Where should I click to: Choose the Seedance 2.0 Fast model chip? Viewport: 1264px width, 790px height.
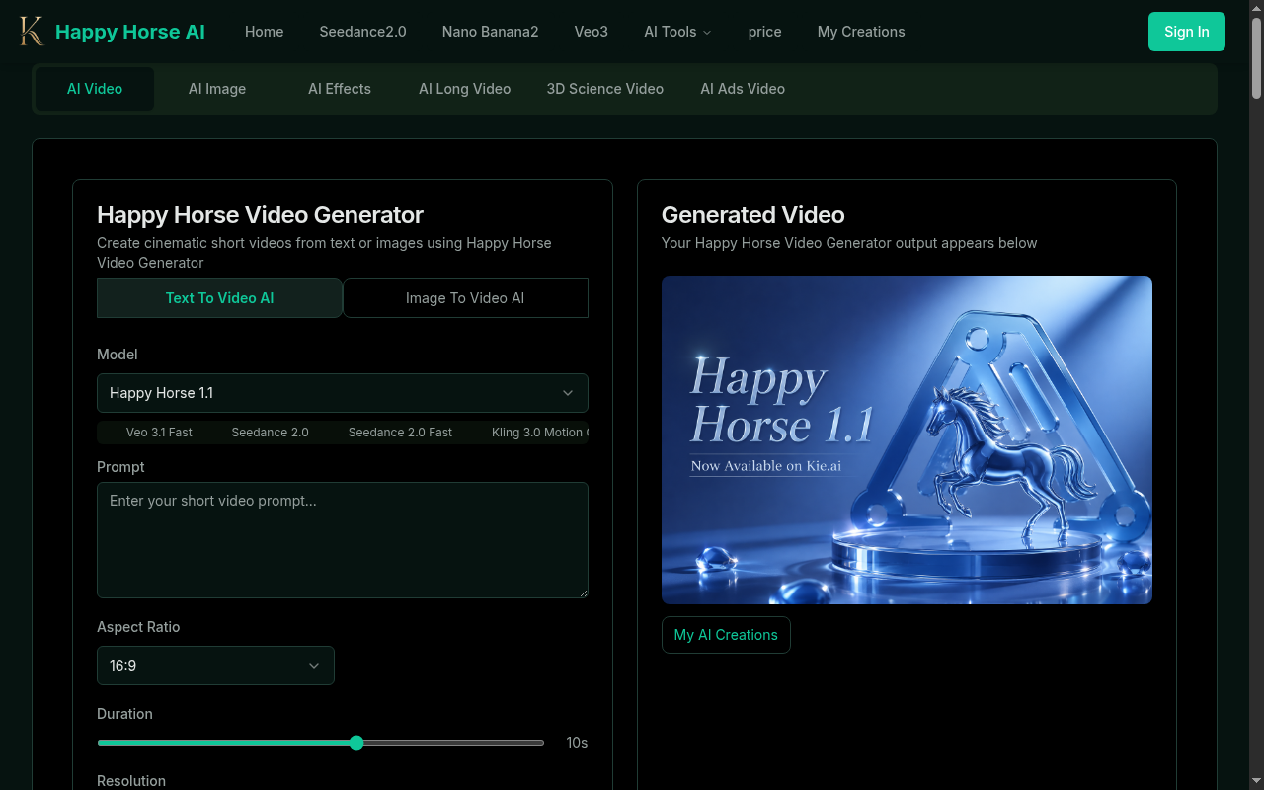tap(400, 433)
